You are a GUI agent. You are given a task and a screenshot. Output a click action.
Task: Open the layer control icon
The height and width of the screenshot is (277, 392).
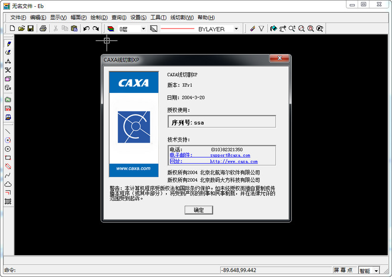point(111,29)
